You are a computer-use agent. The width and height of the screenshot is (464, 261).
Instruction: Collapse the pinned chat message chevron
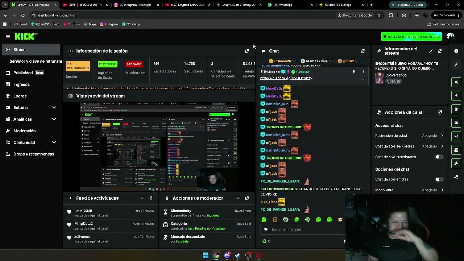coord(363,79)
